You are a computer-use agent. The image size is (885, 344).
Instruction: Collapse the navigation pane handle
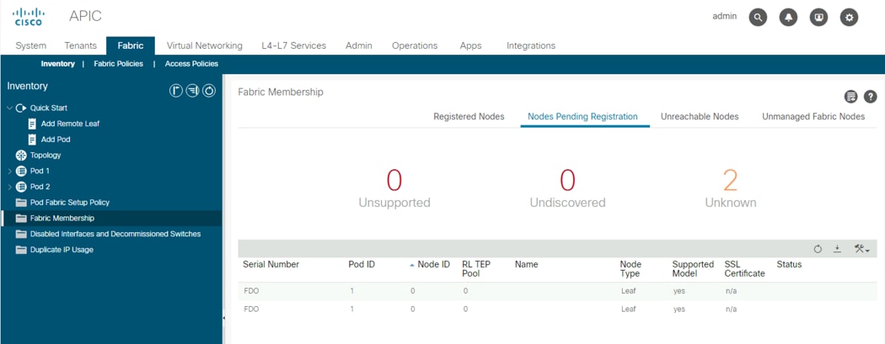[224, 319]
